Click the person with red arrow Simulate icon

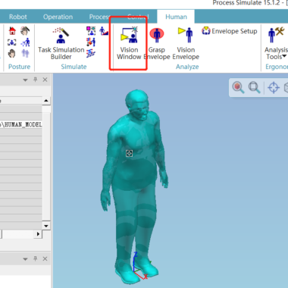[91, 42]
